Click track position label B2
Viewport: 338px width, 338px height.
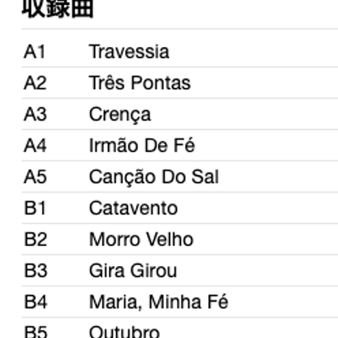tap(35, 240)
